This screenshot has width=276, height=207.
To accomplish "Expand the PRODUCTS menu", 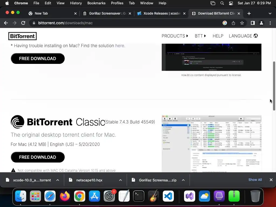I will [175, 36].
